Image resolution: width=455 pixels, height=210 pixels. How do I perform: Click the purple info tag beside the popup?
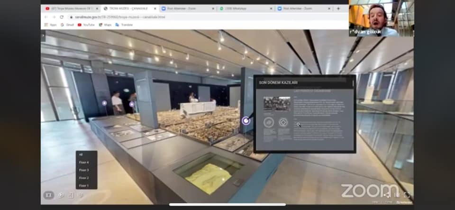[x=246, y=120]
